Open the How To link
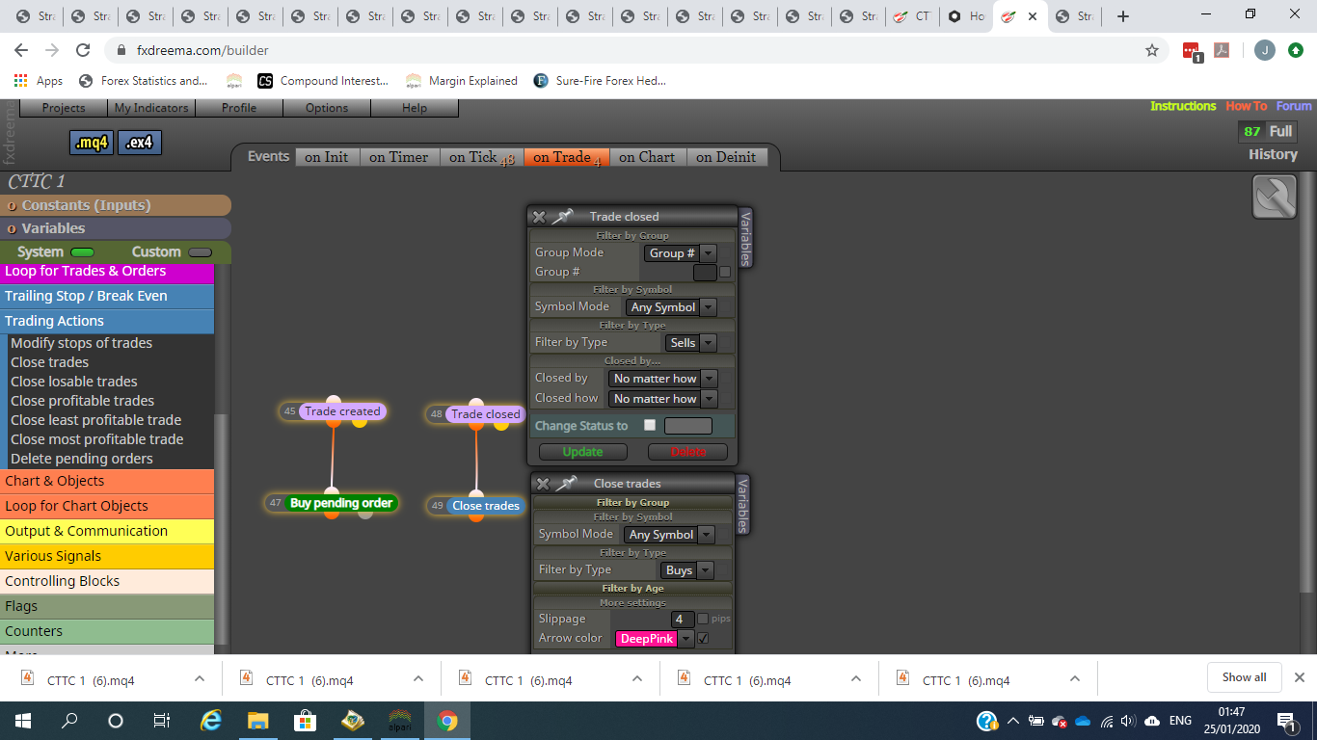Screen dimensions: 1317x740 1247,106
